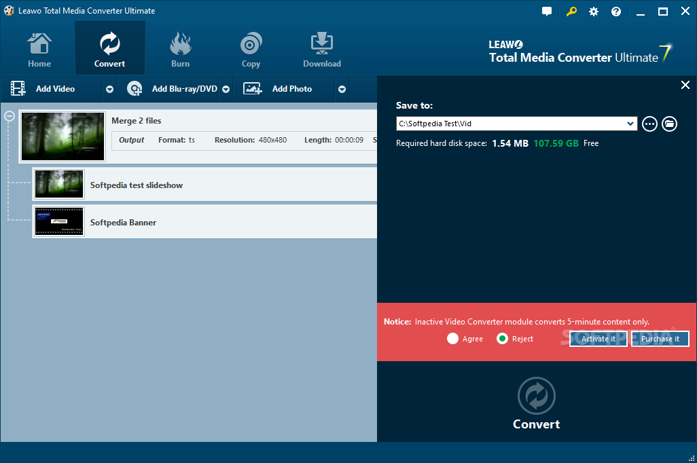Select the Agree radio button
Screen dimensions: 697x463
452,339
